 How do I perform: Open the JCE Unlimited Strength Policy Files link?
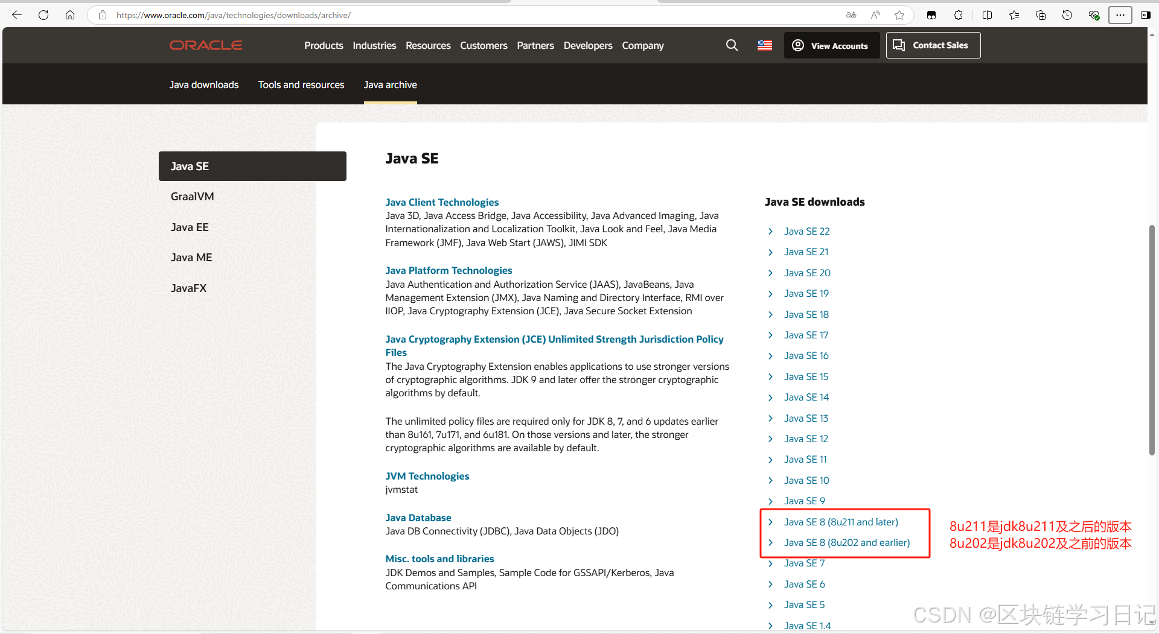click(x=554, y=346)
